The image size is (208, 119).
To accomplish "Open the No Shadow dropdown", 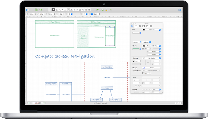I will point(151,58).
